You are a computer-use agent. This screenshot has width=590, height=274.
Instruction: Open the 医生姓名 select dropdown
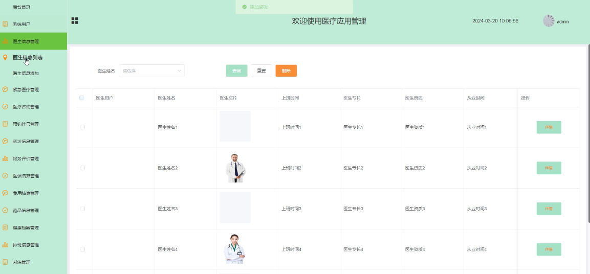click(151, 71)
